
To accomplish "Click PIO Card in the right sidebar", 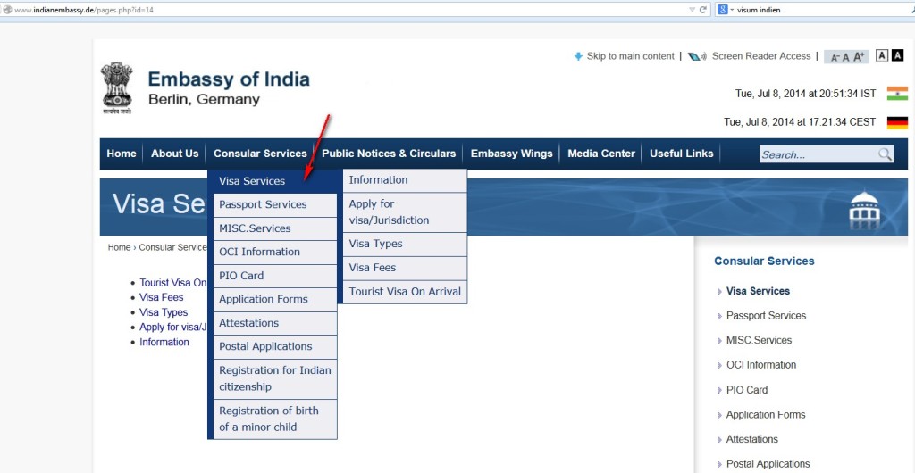I will point(746,390).
